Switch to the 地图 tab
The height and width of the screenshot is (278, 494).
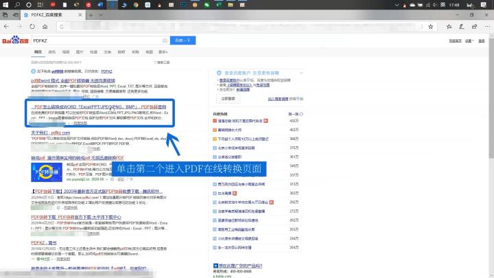click(x=149, y=52)
